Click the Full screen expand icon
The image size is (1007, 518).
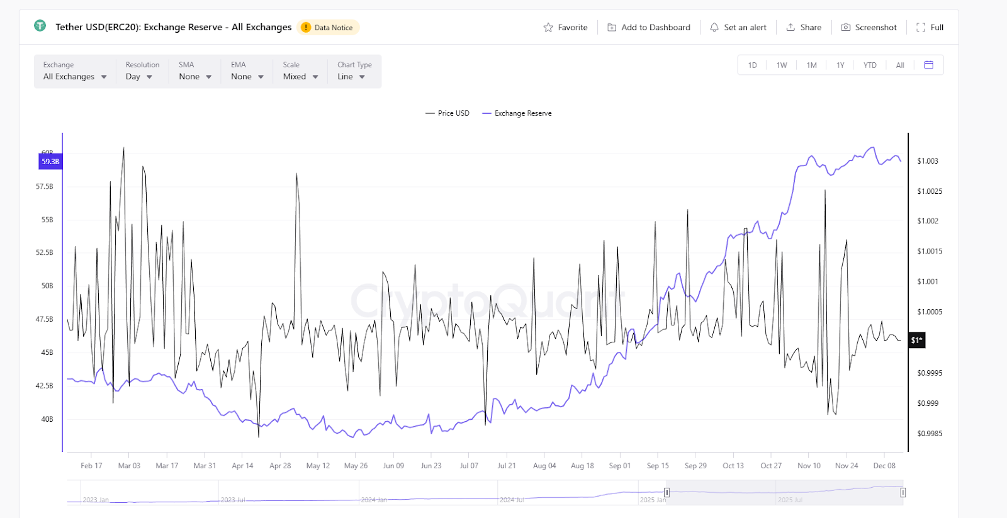tap(921, 28)
